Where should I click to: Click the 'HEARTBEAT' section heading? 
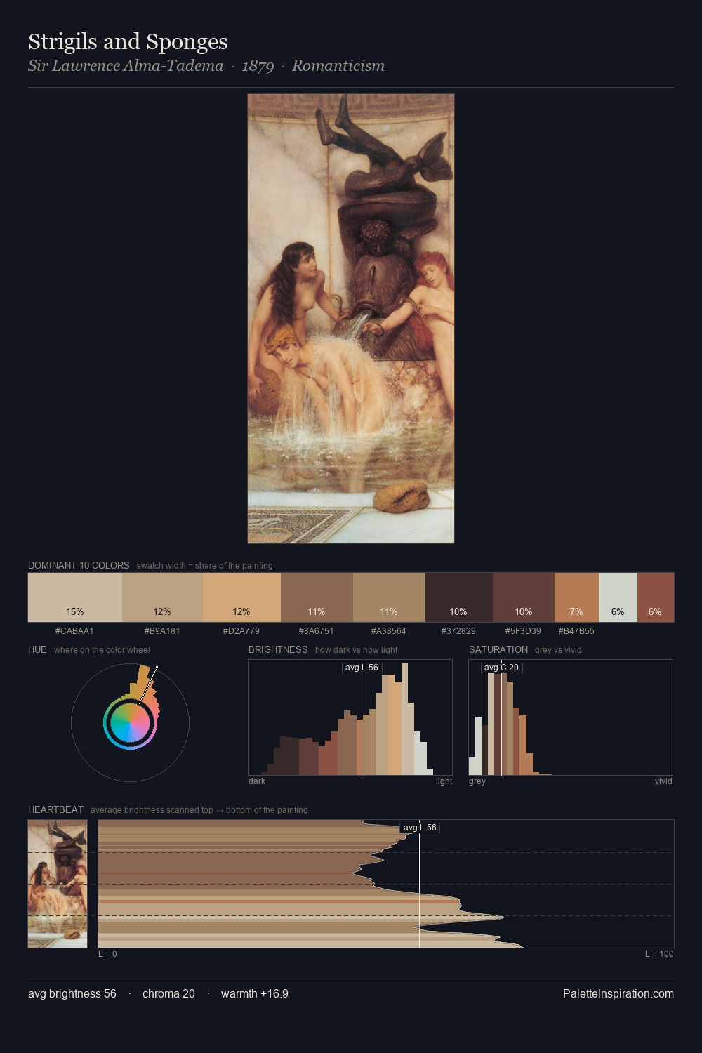coord(55,809)
